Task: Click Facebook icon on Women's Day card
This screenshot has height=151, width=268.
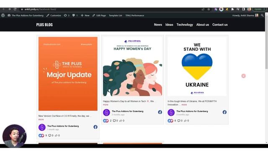Action: [x=160, y=112]
